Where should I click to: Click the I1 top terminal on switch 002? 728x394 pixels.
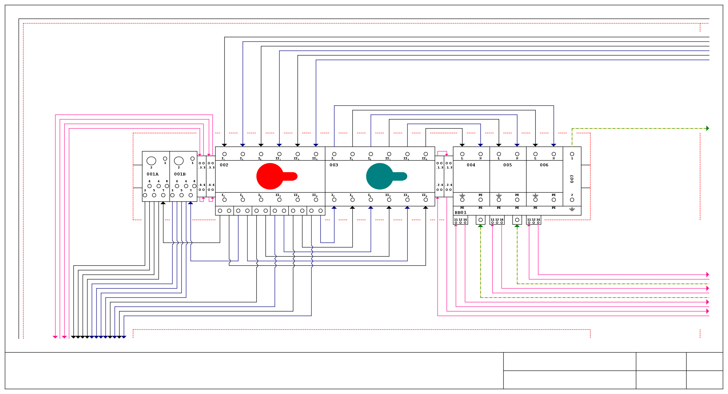224,154
